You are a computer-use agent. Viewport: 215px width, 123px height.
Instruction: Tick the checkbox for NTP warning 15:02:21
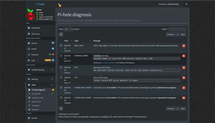click(61, 67)
